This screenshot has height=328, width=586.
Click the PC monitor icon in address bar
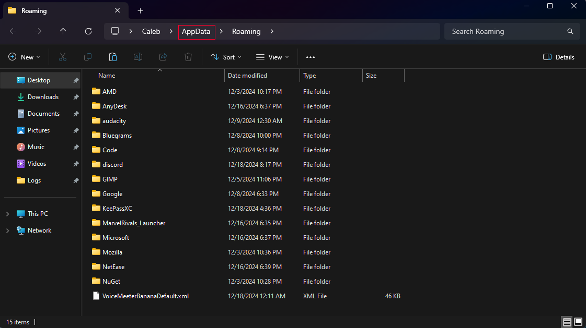pyautogui.click(x=115, y=31)
